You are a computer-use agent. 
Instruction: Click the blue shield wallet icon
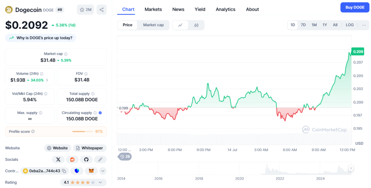(x=77, y=171)
